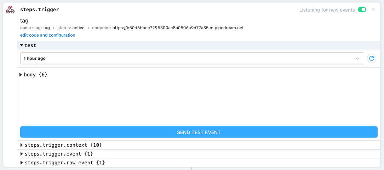This screenshot has width=384, height=170.
Task: Expand steps.trigger.event {1}
Action: [x=57, y=154]
